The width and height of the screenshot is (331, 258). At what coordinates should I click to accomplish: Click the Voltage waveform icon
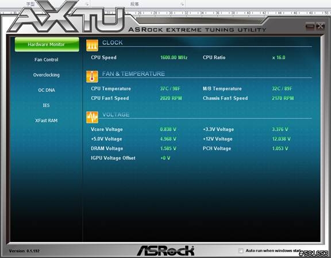[92, 117]
